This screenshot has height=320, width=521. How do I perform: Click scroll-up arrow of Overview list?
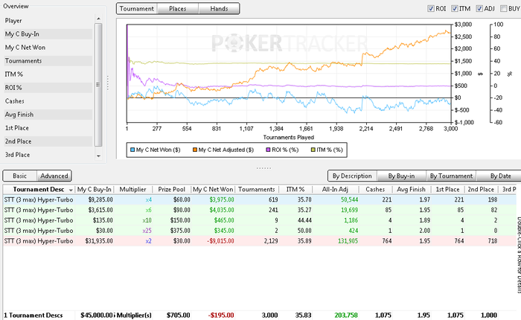98,19
